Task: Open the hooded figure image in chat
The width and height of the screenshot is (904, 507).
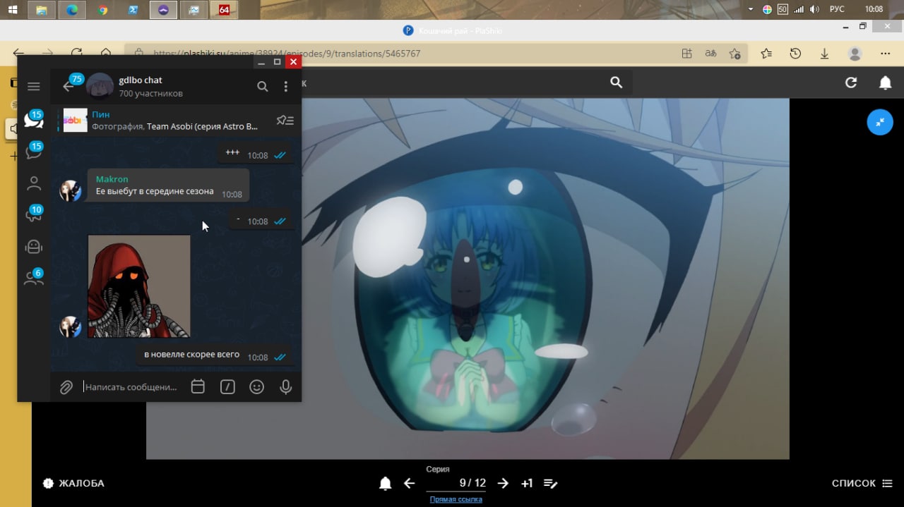Action: (139, 286)
